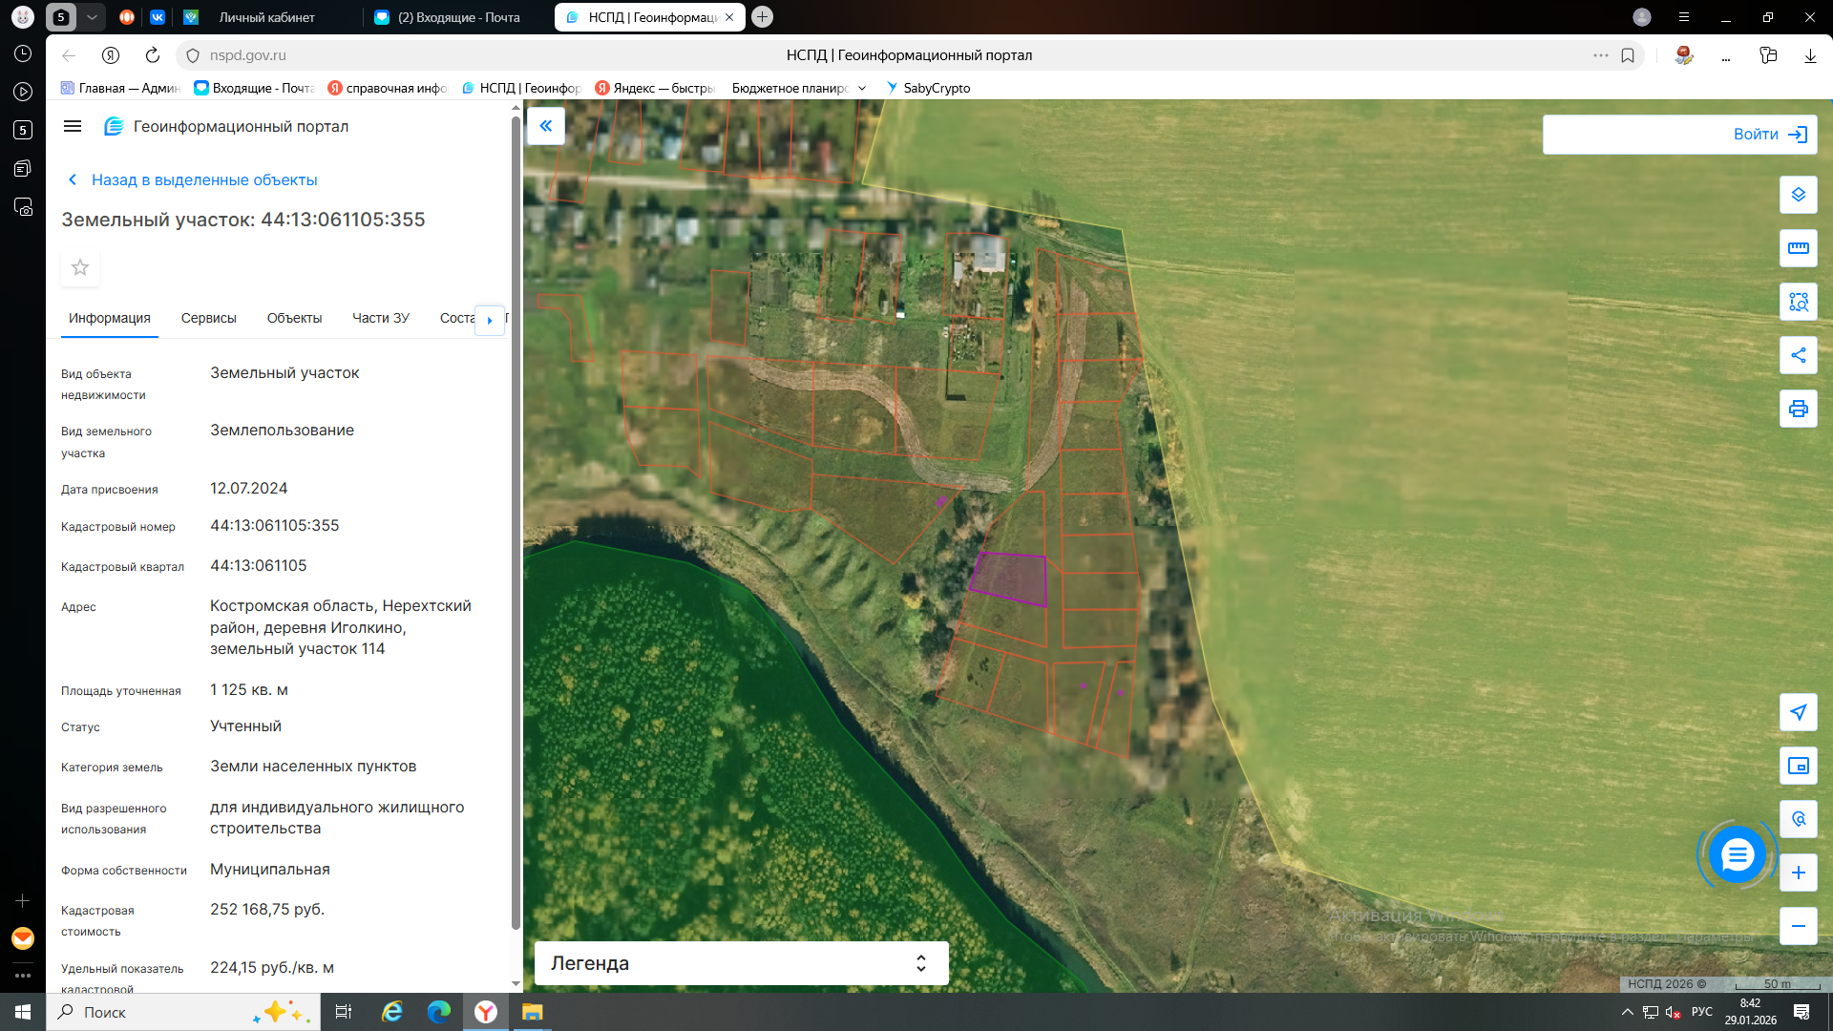This screenshot has height=1031, width=1833.
Task: Expand more tabs with the arrow button
Action: [x=490, y=320]
